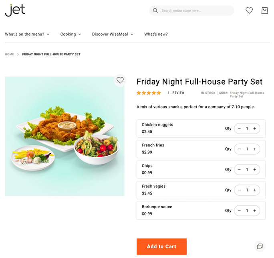Decrease Fresh vegies quantity with minus

240,190
